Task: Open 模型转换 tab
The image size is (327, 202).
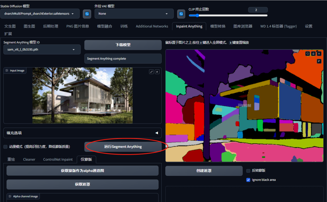Action: [218, 26]
